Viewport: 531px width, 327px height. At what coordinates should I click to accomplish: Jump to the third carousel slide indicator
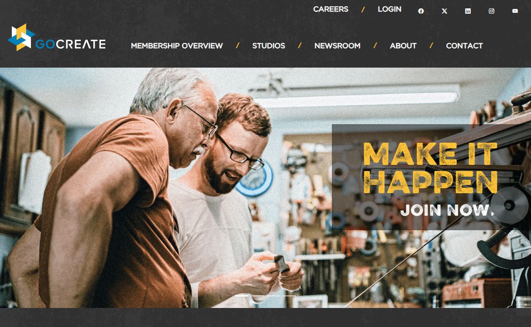[273, 296]
